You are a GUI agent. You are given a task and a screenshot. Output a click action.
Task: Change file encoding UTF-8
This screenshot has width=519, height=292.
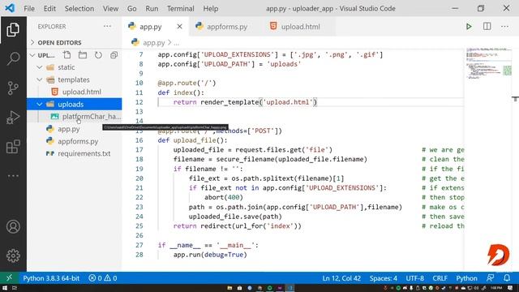click(414, 278)
